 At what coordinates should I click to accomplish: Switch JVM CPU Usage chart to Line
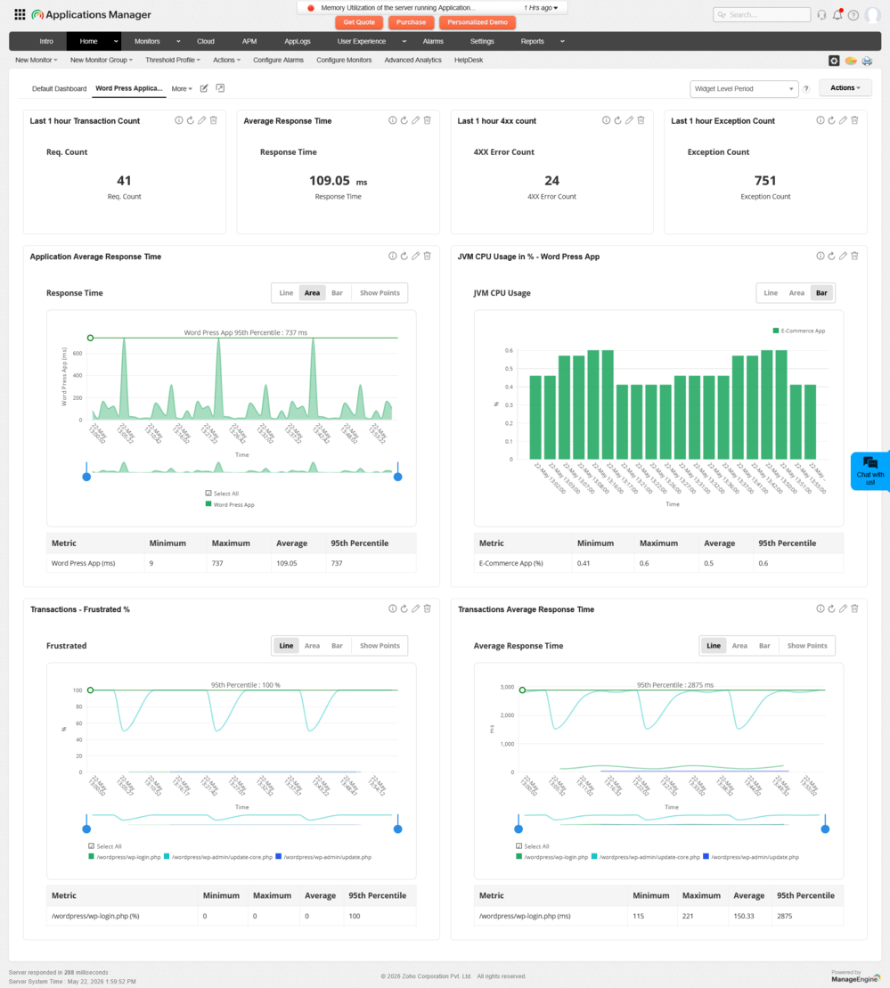click(x=771, y=293)
